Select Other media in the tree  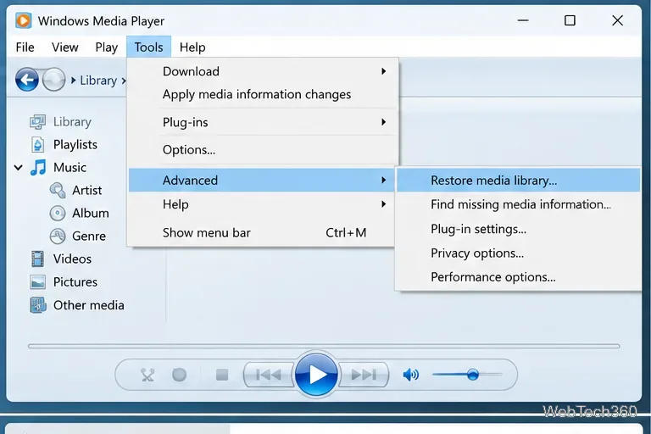tap(88, 305)
